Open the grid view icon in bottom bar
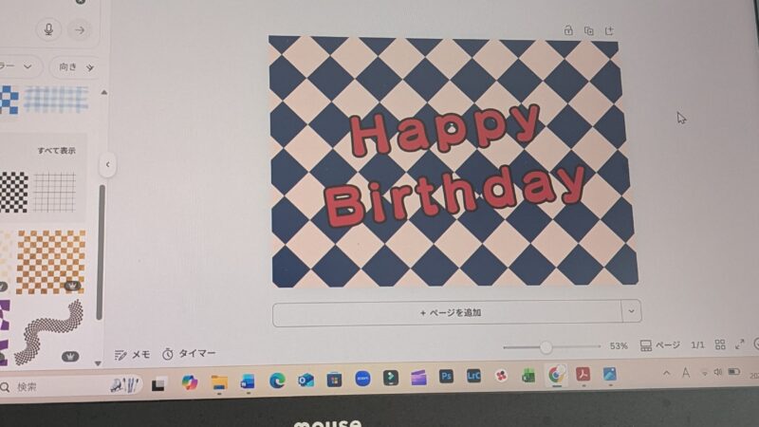 click(x=720, y=345)
